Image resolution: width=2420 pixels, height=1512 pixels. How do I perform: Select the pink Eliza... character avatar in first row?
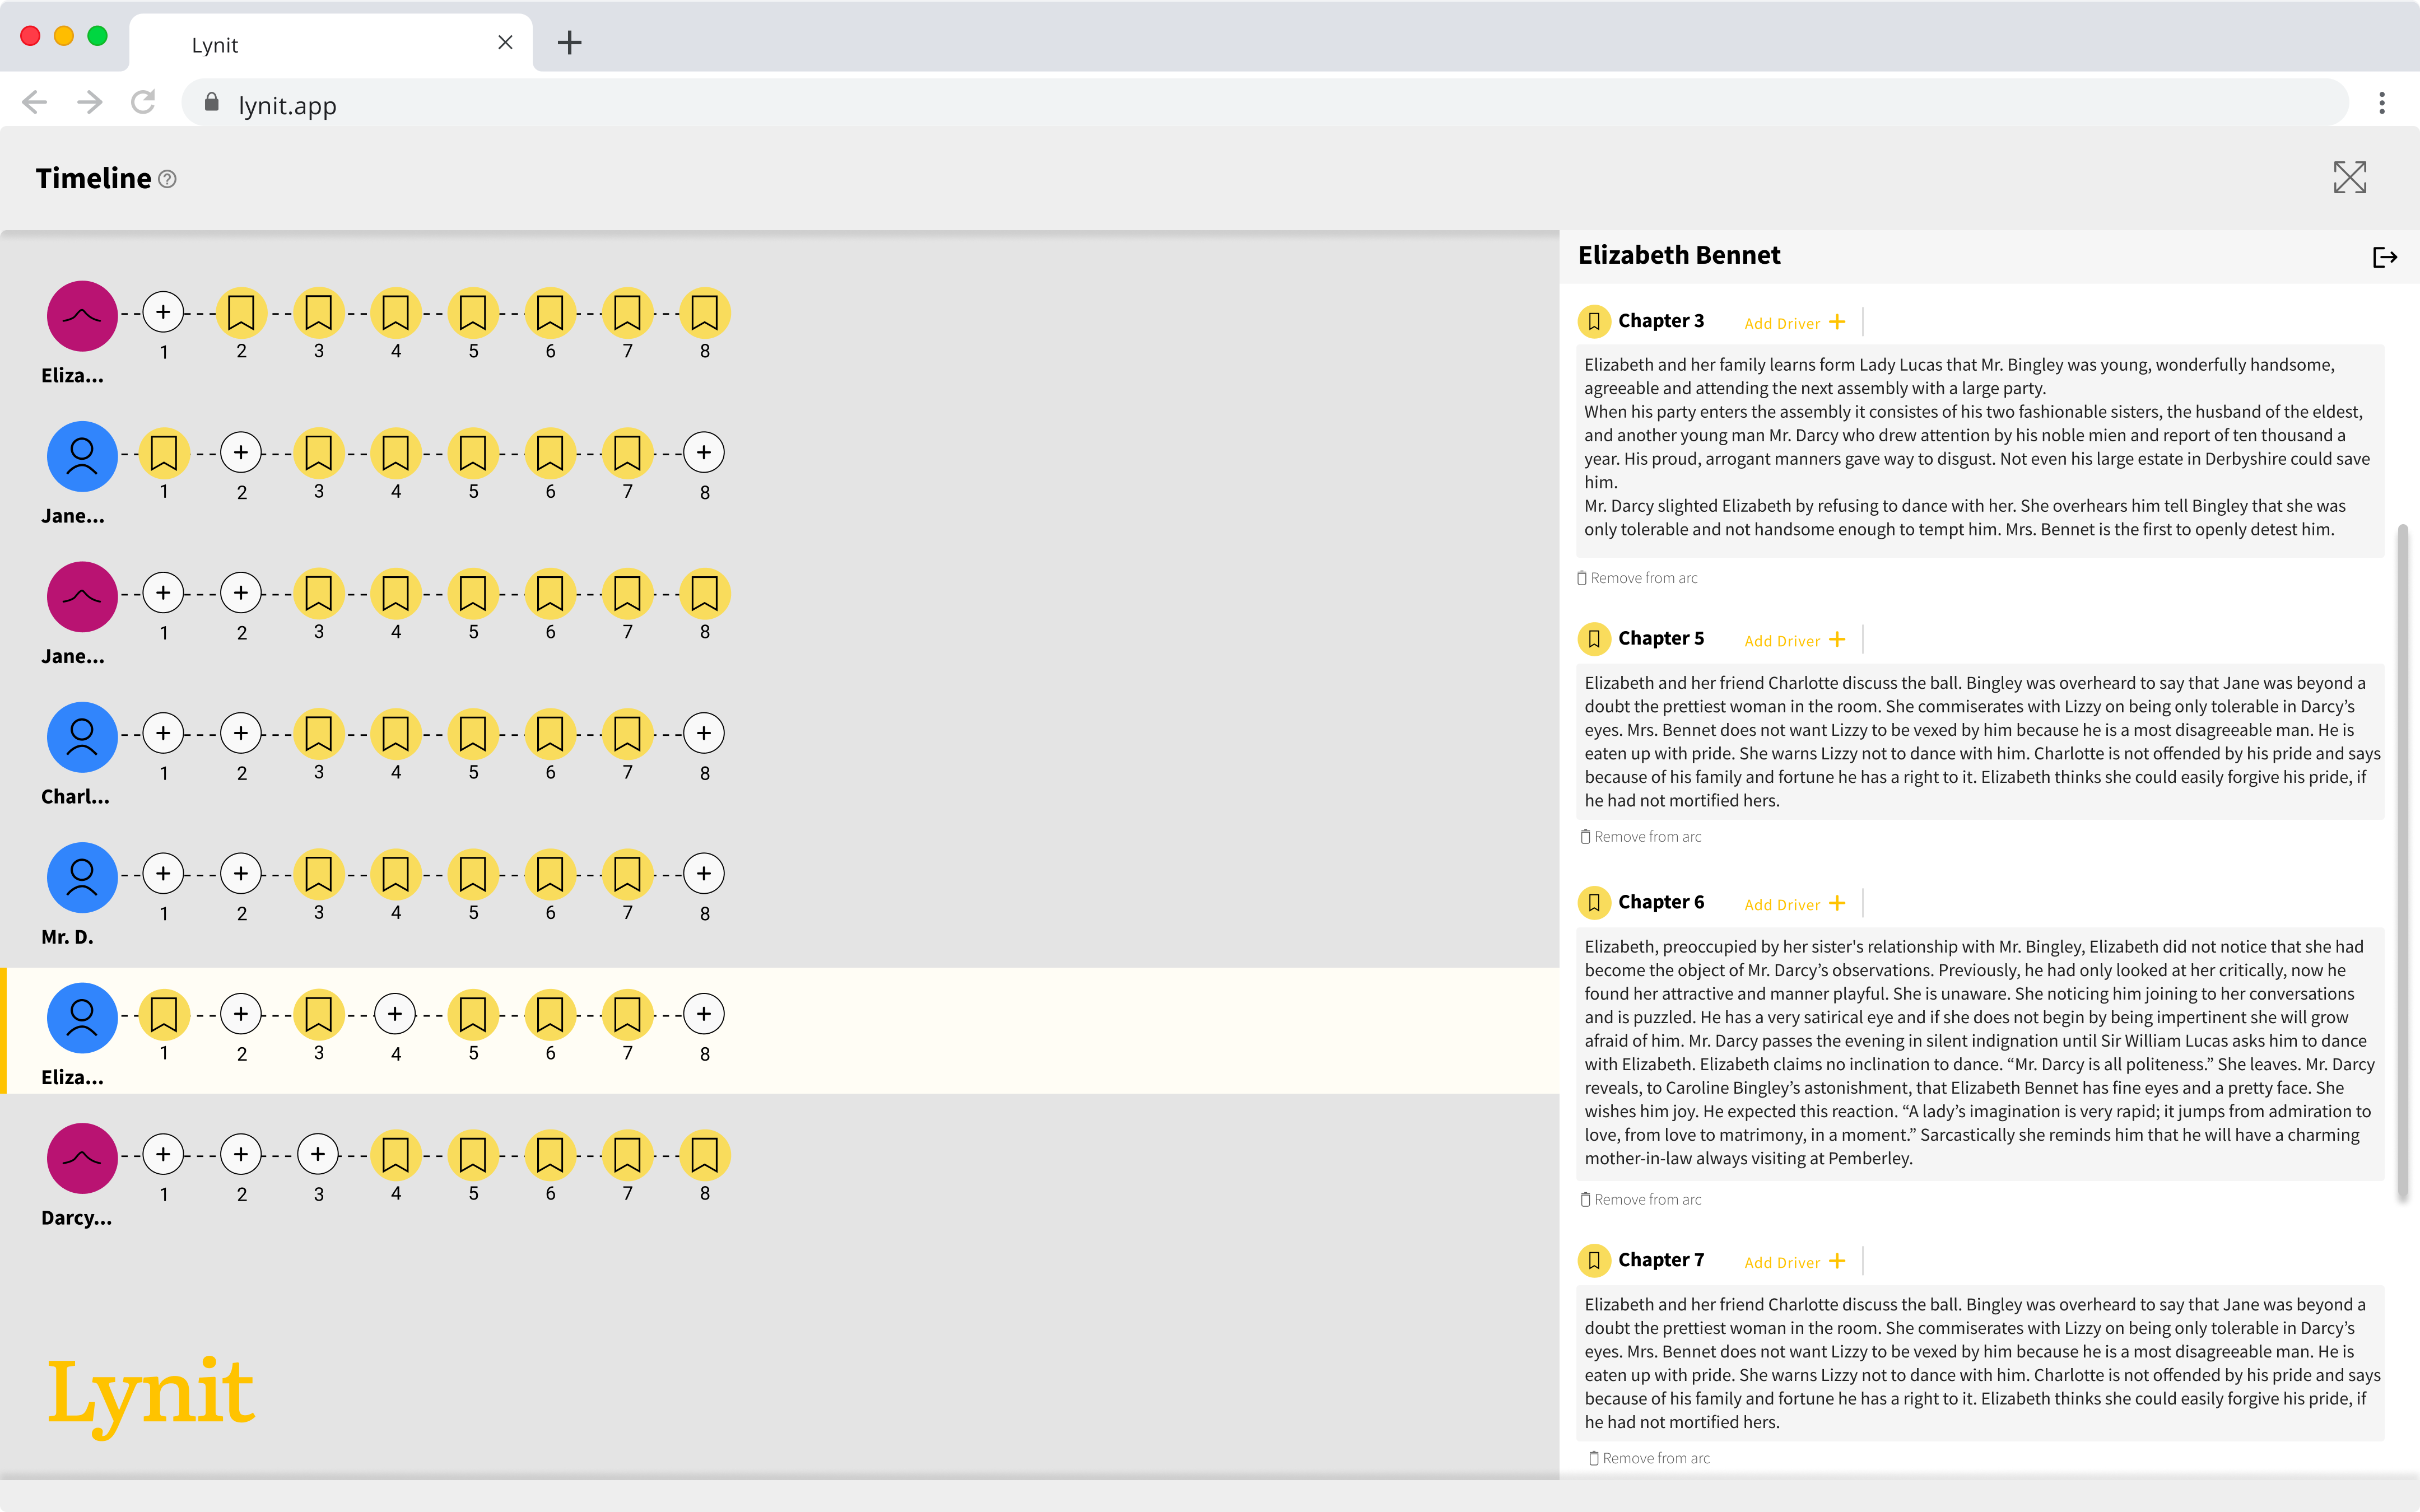(x=82, y=316)
